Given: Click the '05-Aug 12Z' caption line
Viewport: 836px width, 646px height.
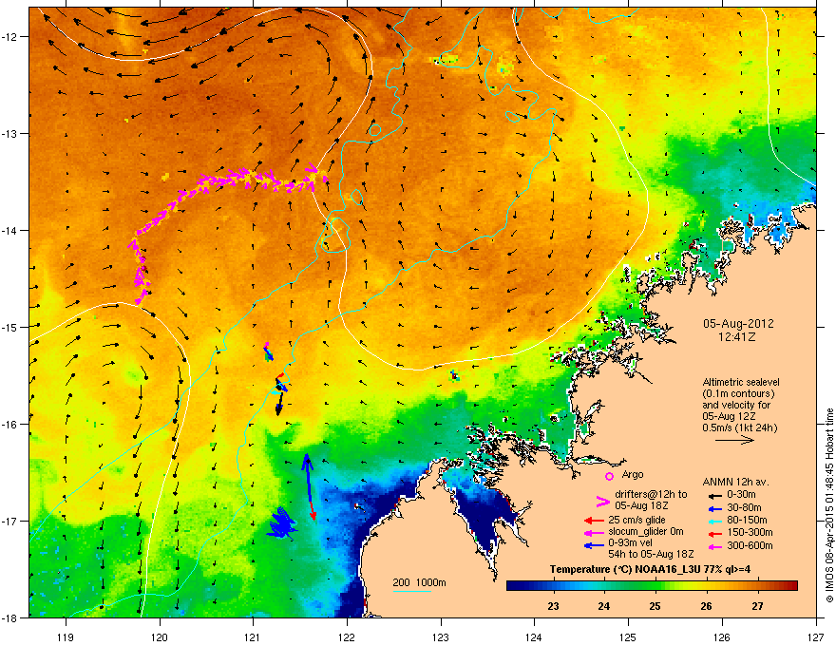Looking at the screenshot, I should [725, 416].
